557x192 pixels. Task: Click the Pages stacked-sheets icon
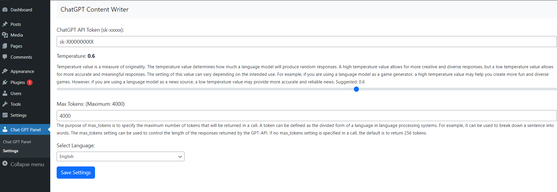[x=5, y=46]
